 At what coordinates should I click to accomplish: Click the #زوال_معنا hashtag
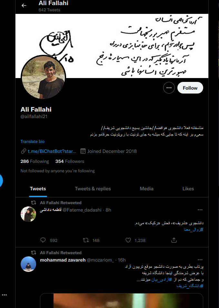click(194, 229)
